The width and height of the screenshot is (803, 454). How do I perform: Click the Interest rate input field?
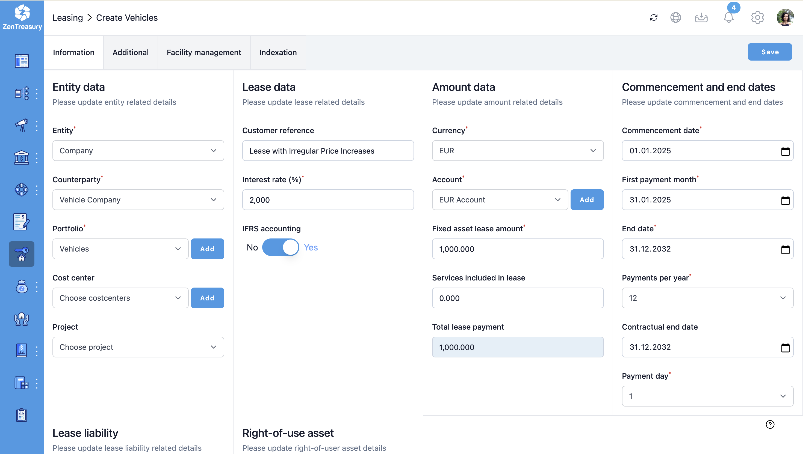coord(328,200)
